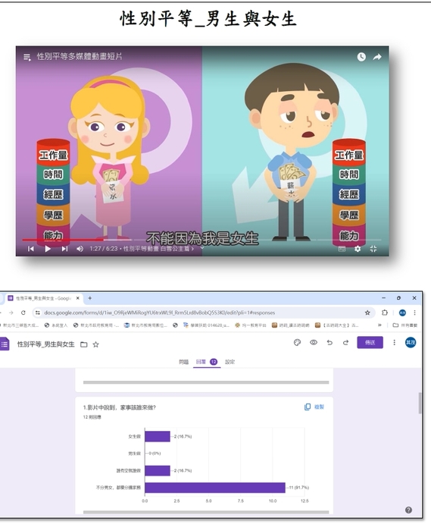431x531 pixels.
Task: Open the Forms help question-mark icon
Action: 408,510
